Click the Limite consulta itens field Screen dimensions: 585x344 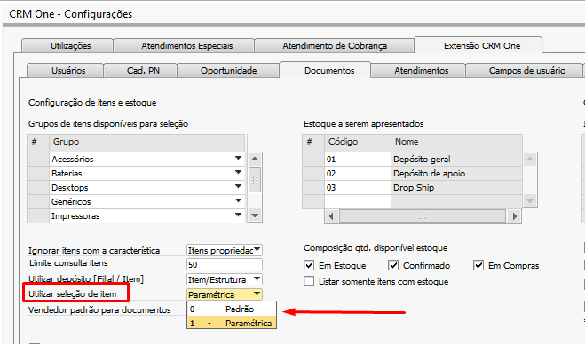click(x=225, y=264)
